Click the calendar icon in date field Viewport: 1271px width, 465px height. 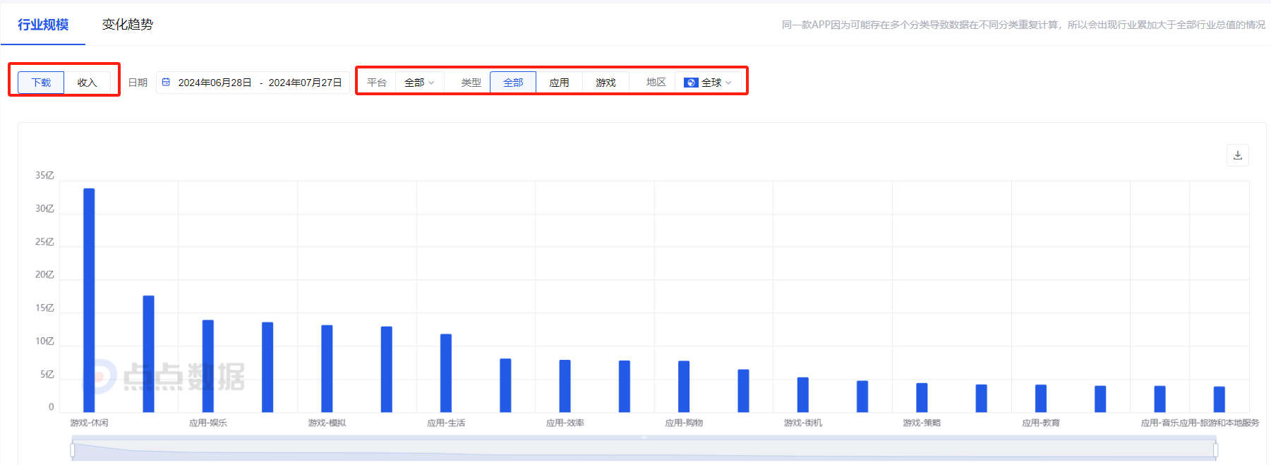(x=167, y=83)
